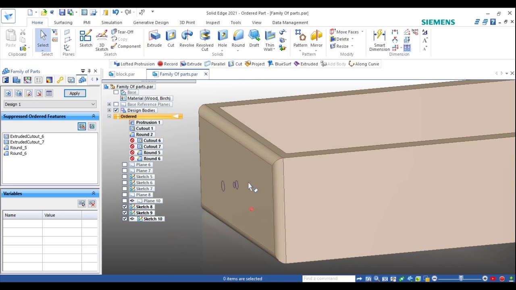Click the Along Curve command

(x=364, y=64)
